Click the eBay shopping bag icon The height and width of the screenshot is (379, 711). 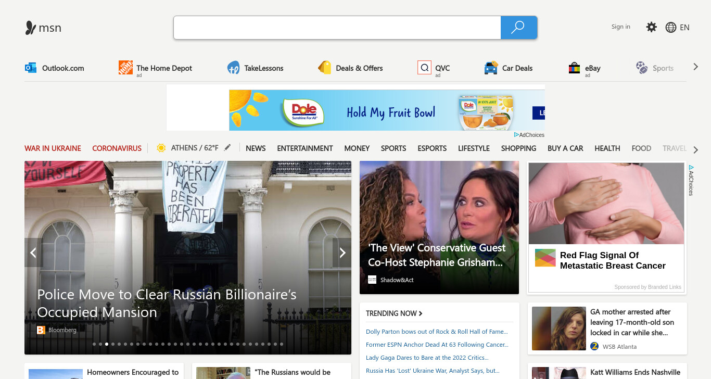click(x=574, y=68)
